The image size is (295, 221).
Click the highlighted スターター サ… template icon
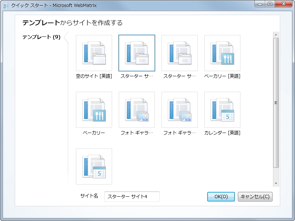(137, 53)
